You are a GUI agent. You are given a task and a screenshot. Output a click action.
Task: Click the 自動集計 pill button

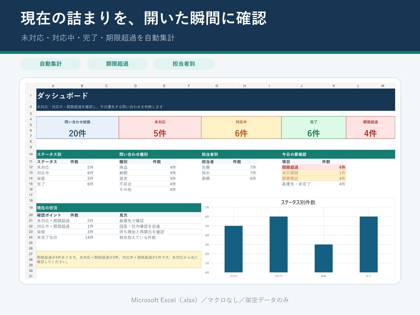pyautogui.click(x=51, y=64)
